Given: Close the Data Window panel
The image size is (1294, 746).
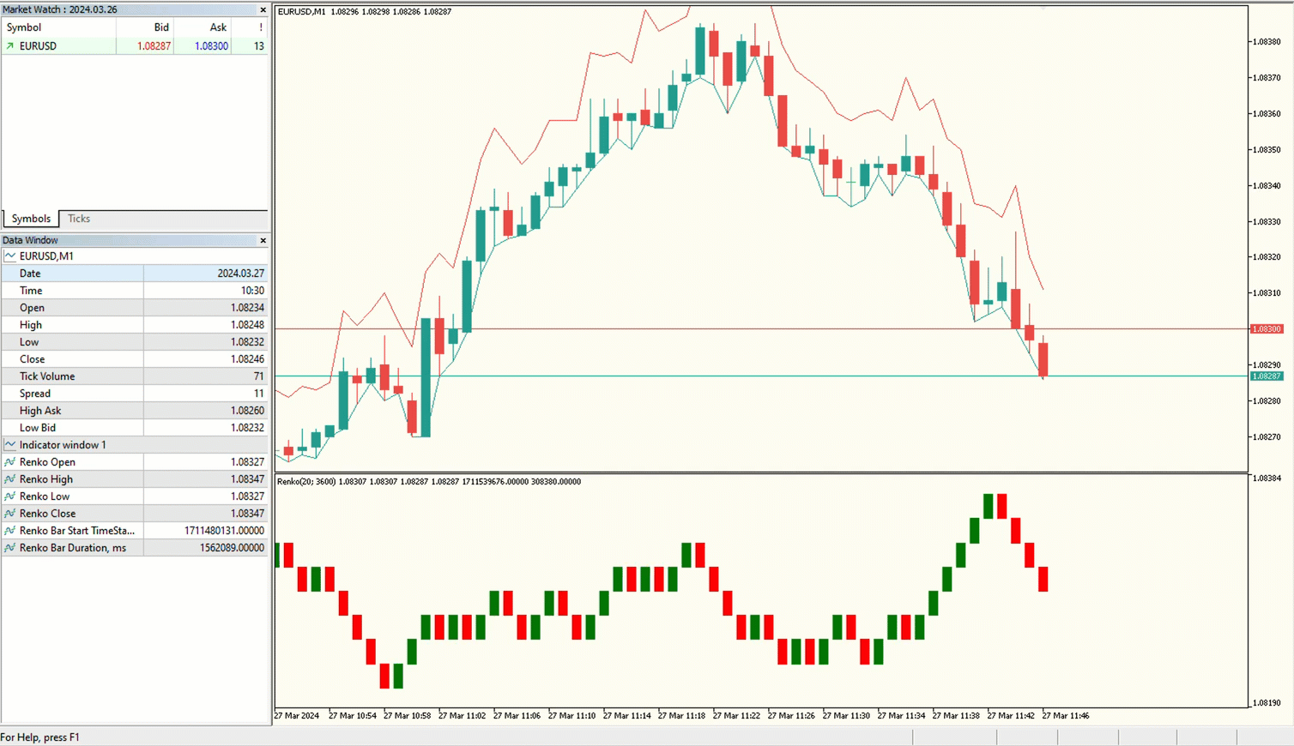Looking at the screenshot, I should point(263,241).
